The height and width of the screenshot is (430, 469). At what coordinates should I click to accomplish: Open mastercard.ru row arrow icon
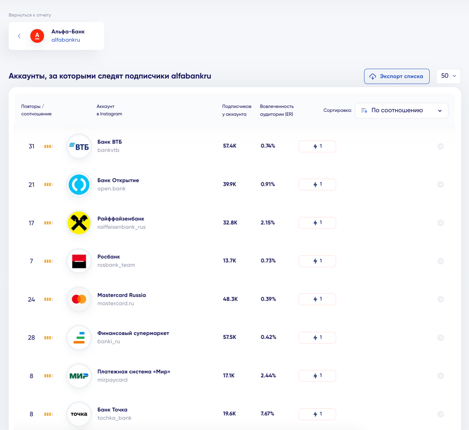pos(441,299)
